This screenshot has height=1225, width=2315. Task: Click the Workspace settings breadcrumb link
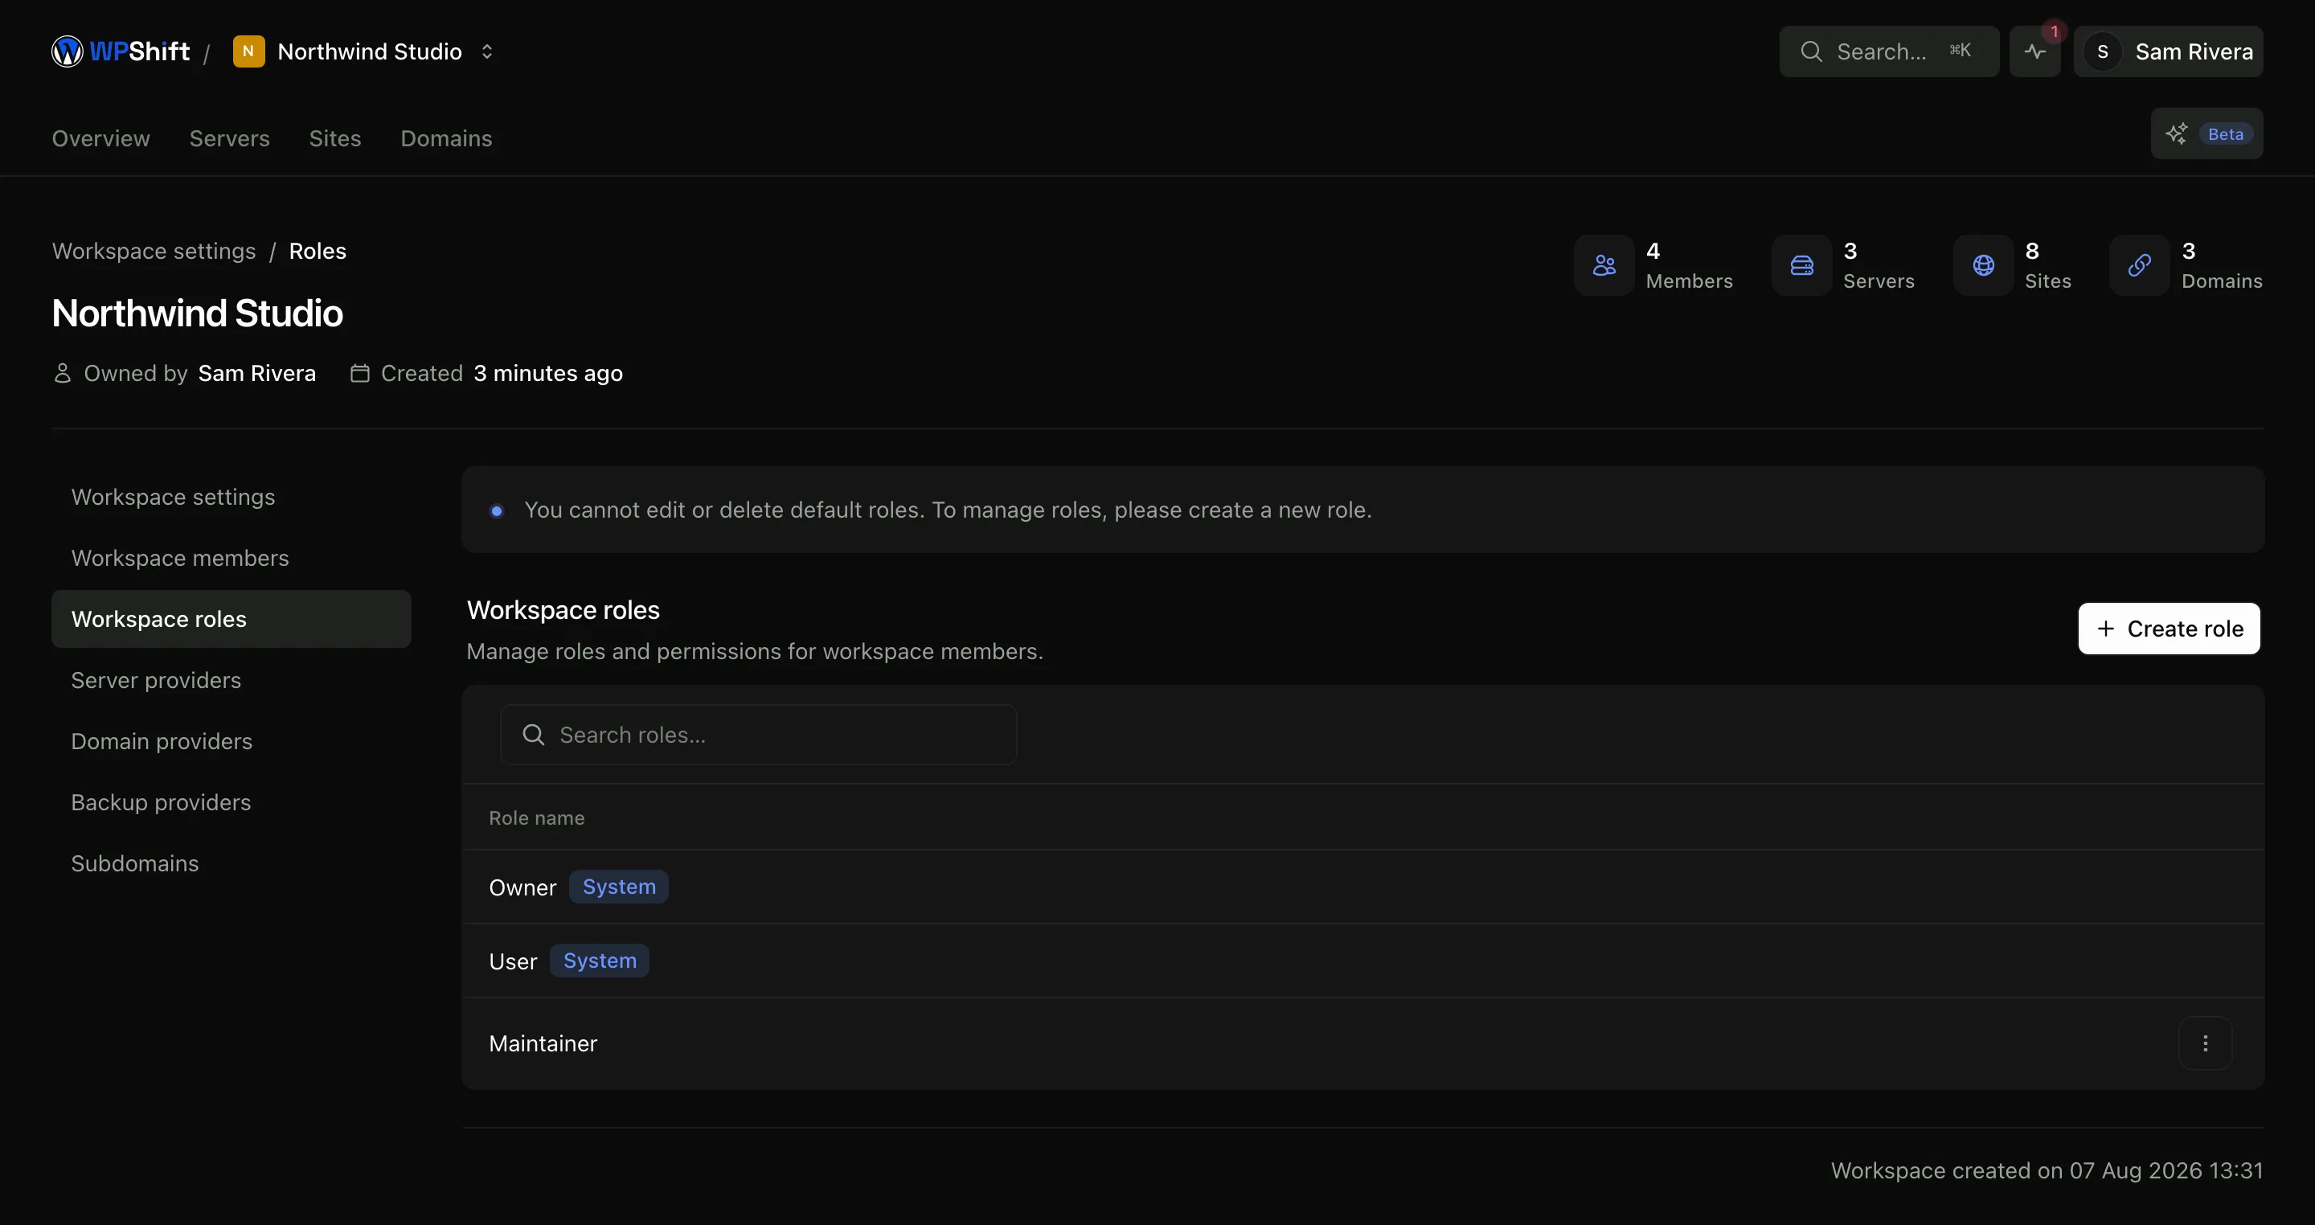pyautogui.click(x=154, y=251)
